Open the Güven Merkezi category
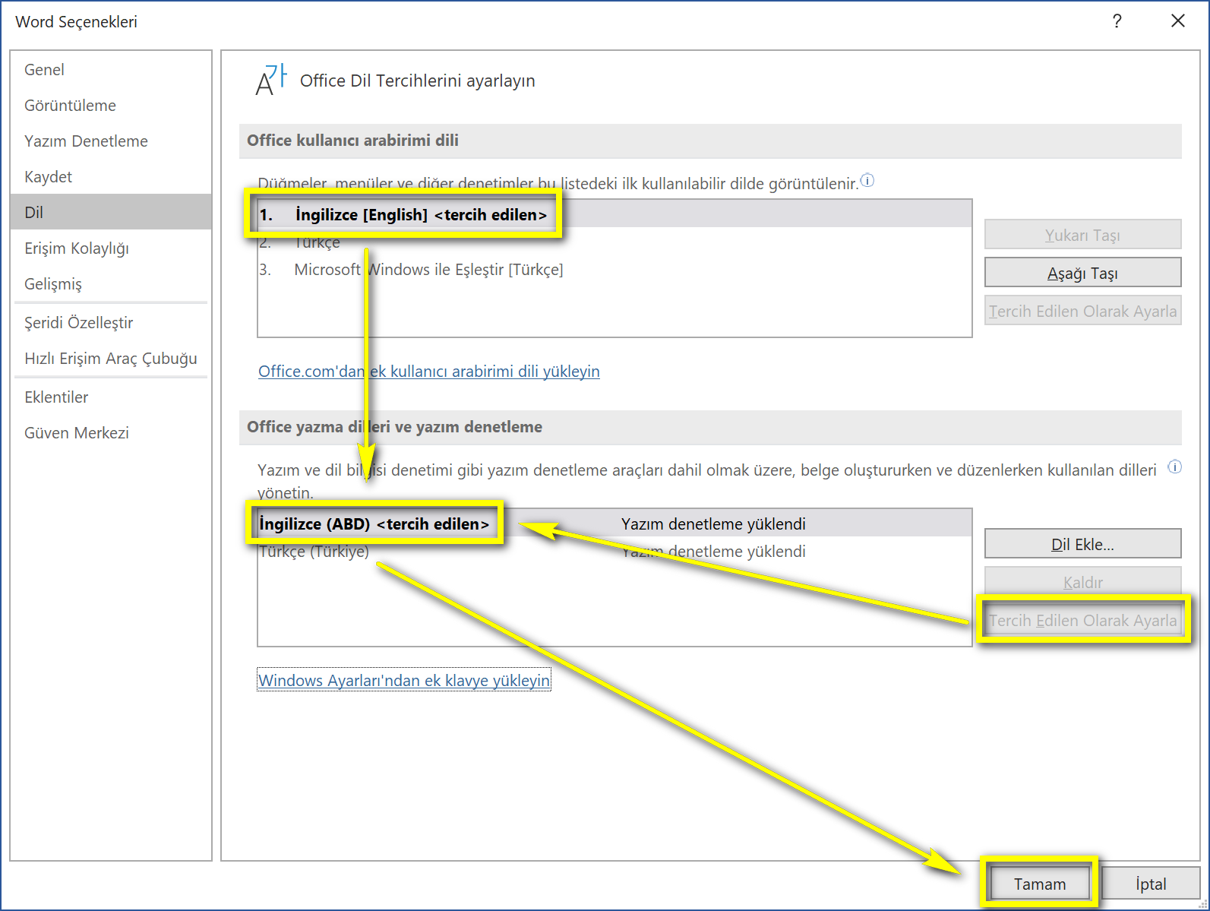This screenshot has width=1210, height=911. pyautogui.click(x=111, y=433)
